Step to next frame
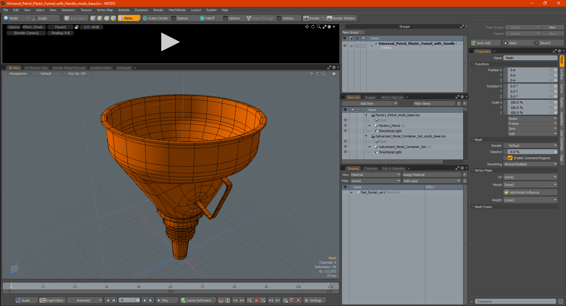Image resolution: width=566 pixels, height=306 pixels. point(144,300)
